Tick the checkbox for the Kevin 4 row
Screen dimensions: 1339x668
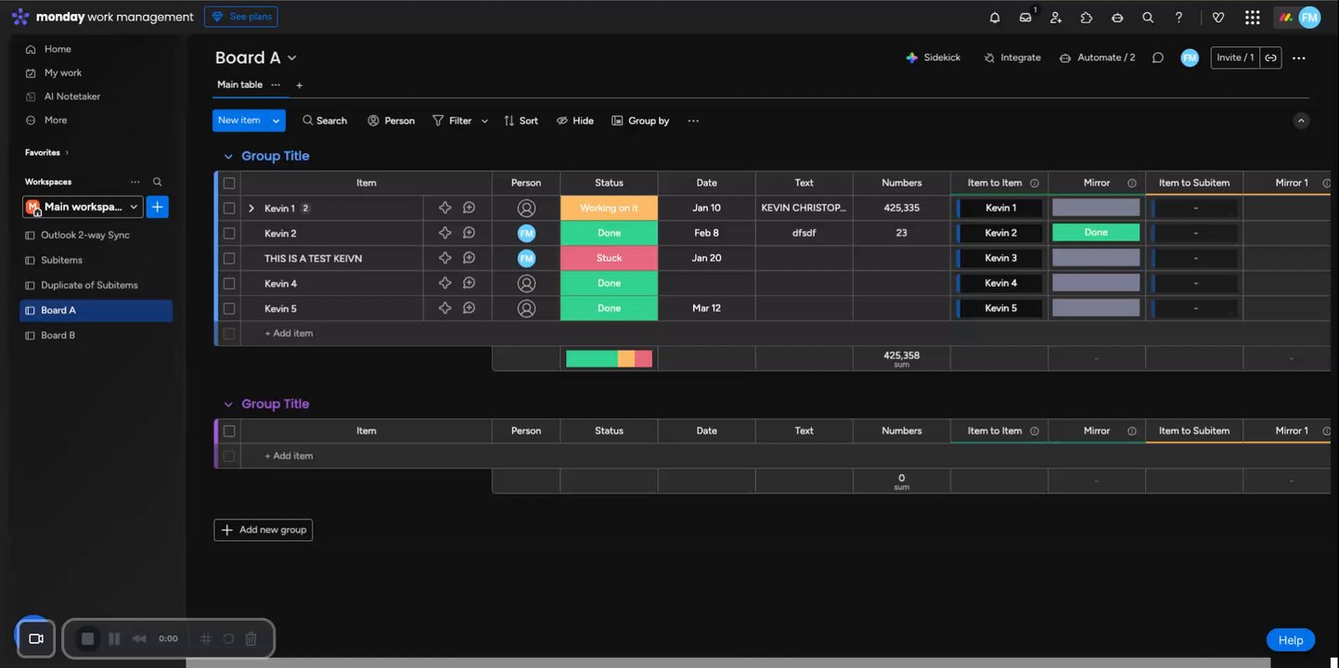coord(229,284)
